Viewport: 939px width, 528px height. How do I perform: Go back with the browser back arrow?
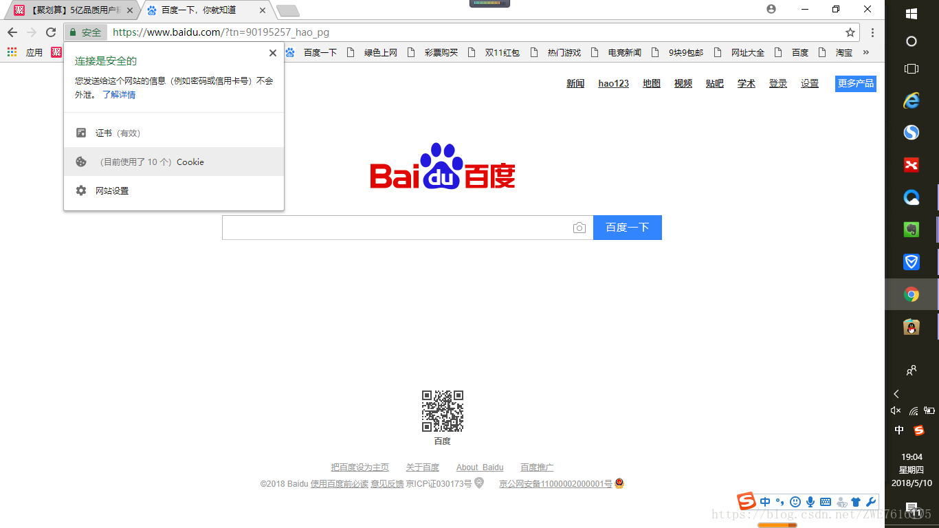click(12, 32)
